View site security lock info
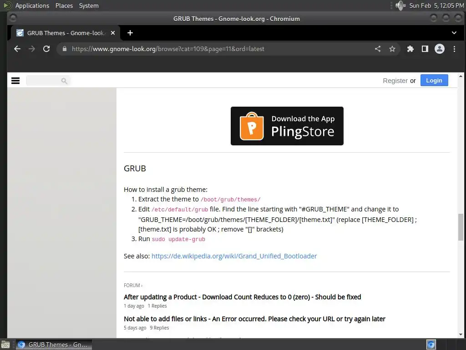Screen dimensions: 466x350 click(65, 49)
